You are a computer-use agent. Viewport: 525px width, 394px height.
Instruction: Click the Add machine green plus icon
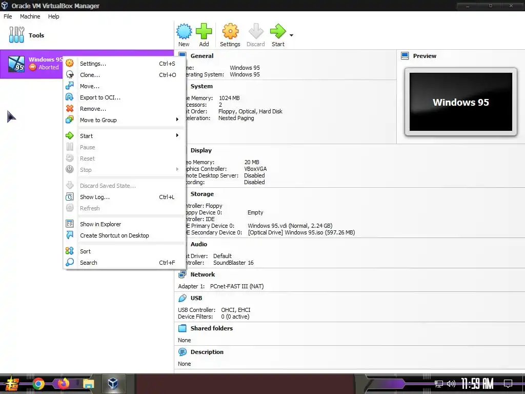pos(204,31)
